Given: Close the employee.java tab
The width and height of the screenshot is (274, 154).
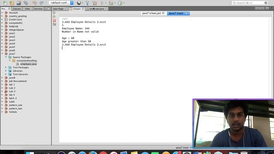Looking at the screenshot, I should (x=106, y=9).
